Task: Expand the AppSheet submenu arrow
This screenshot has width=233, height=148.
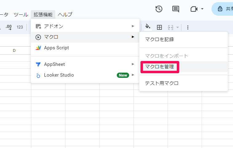Action: [133, 64]
